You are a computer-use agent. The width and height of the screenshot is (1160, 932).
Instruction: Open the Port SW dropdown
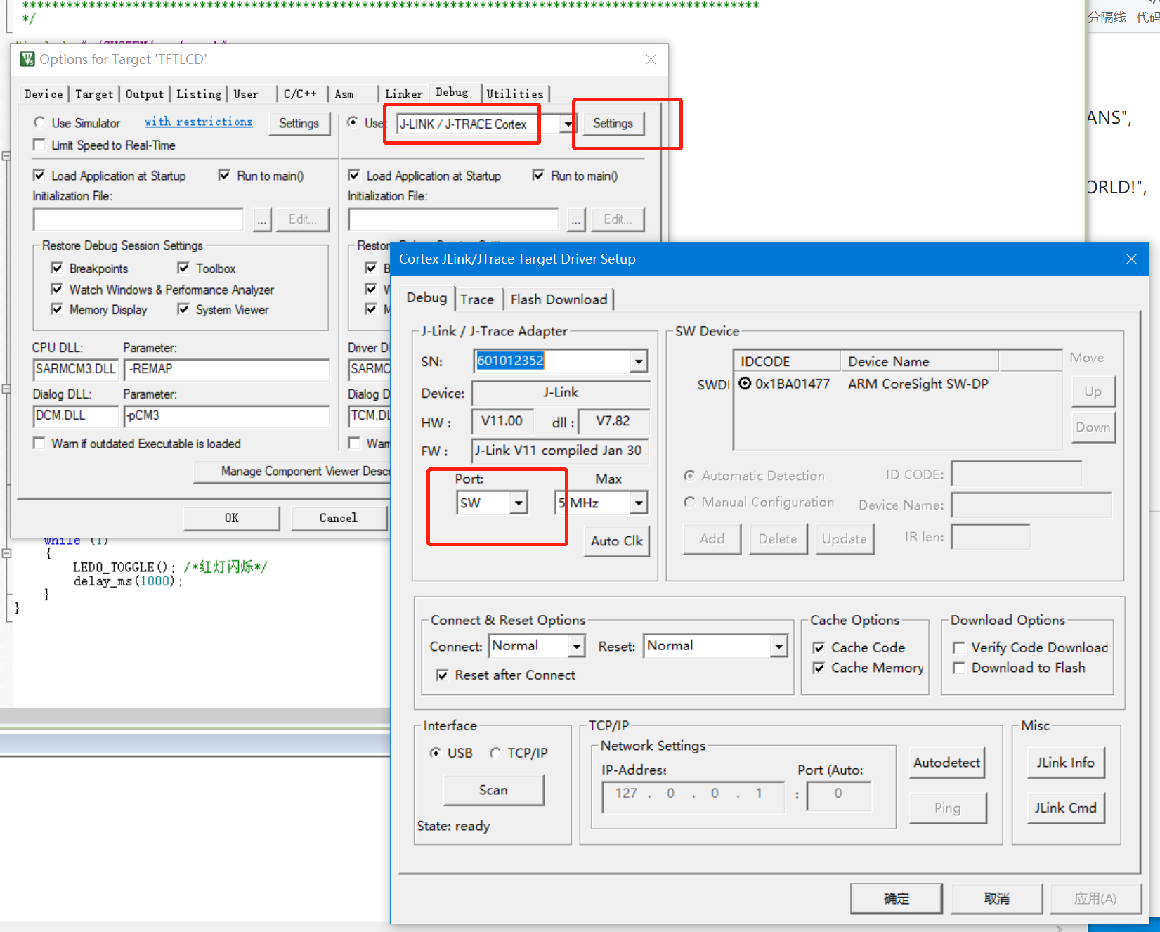point(519,503)
